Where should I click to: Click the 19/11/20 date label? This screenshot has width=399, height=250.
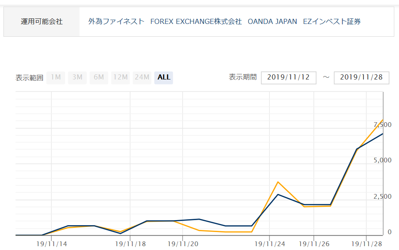tap(183, 244)
